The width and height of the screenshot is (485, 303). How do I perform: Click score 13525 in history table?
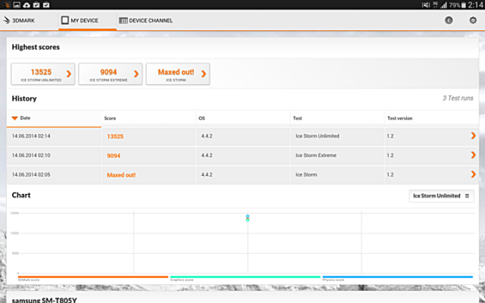[x=115, y=136]
